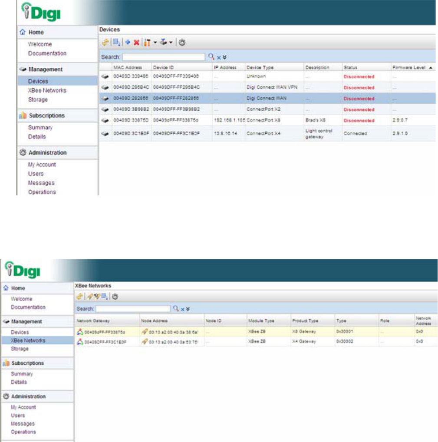
Task: Expand advanced search chevrons on XBee Networks page
Action: pos(188,309)
